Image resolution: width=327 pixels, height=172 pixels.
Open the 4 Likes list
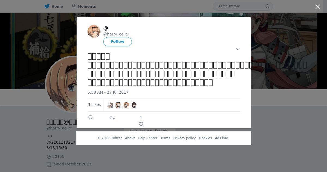click(x=94, y=105)
